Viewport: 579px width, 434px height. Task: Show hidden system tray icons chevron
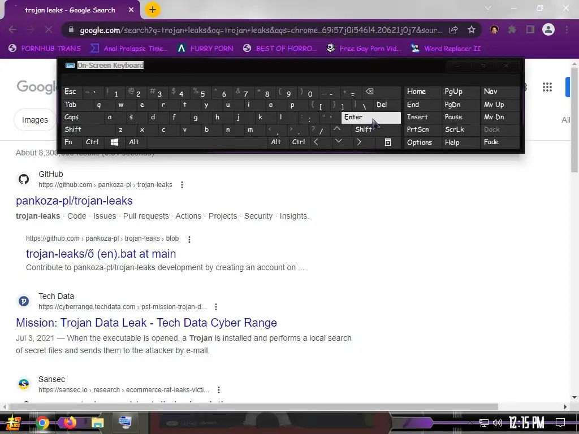[x=470, y=423]
